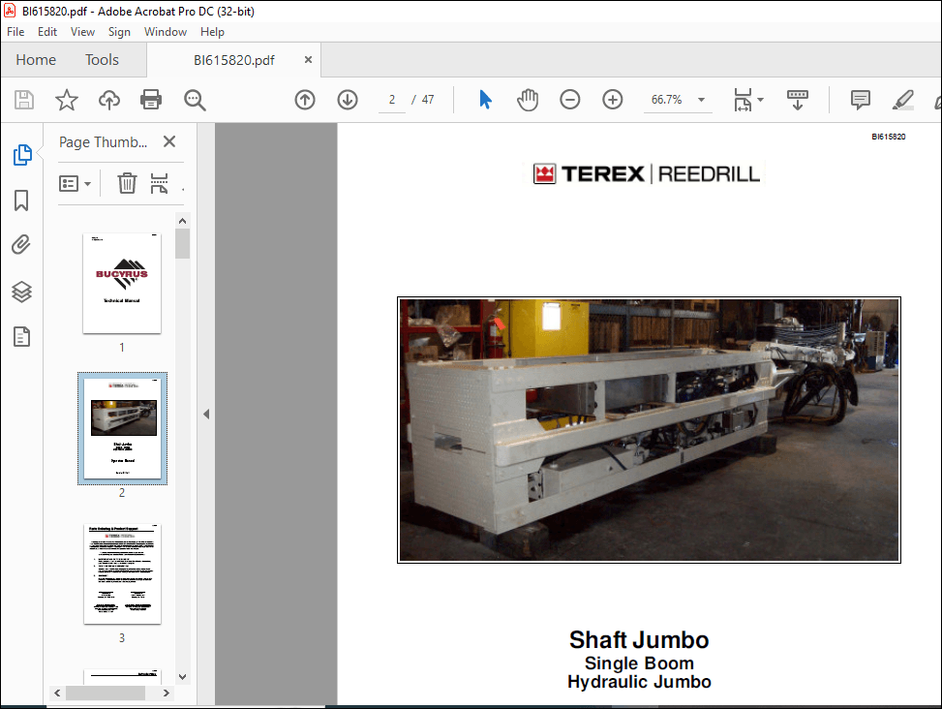The image size is (942, 709).
Task: Collapse the navigation pane with its side arrow
Action: point(206,413)
